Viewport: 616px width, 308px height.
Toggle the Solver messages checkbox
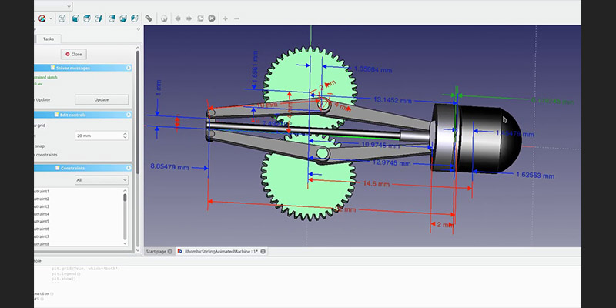[53, 68]
